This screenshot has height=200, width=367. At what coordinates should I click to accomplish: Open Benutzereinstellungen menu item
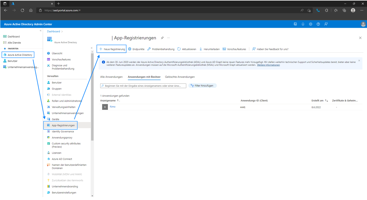click(61, 193)
